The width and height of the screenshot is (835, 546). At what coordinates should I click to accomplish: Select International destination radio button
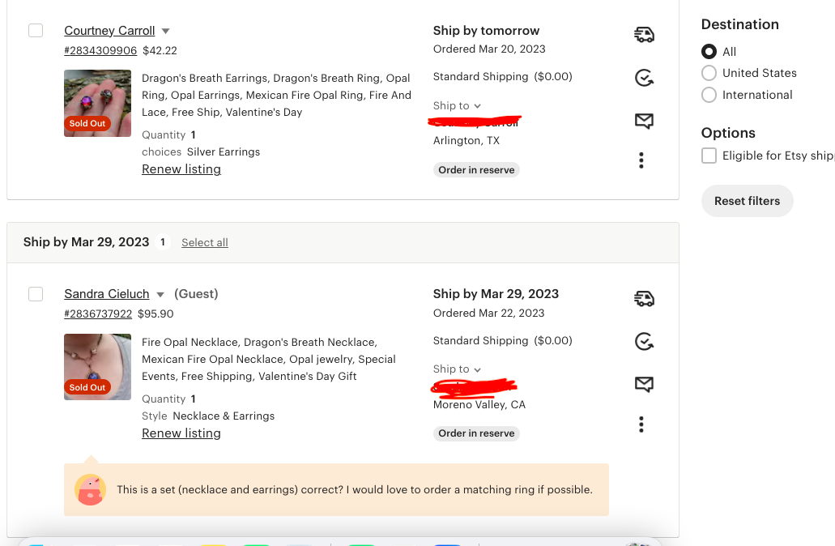click(709, 95)
